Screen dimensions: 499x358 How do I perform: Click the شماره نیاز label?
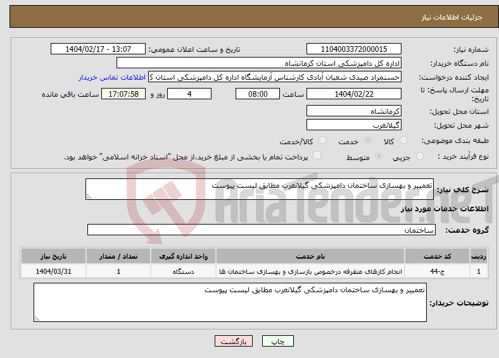[471, 49]
